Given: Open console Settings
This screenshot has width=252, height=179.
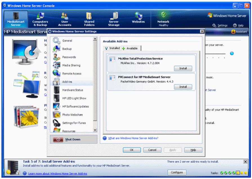Looking at the screenshot, I should (220, 25).
